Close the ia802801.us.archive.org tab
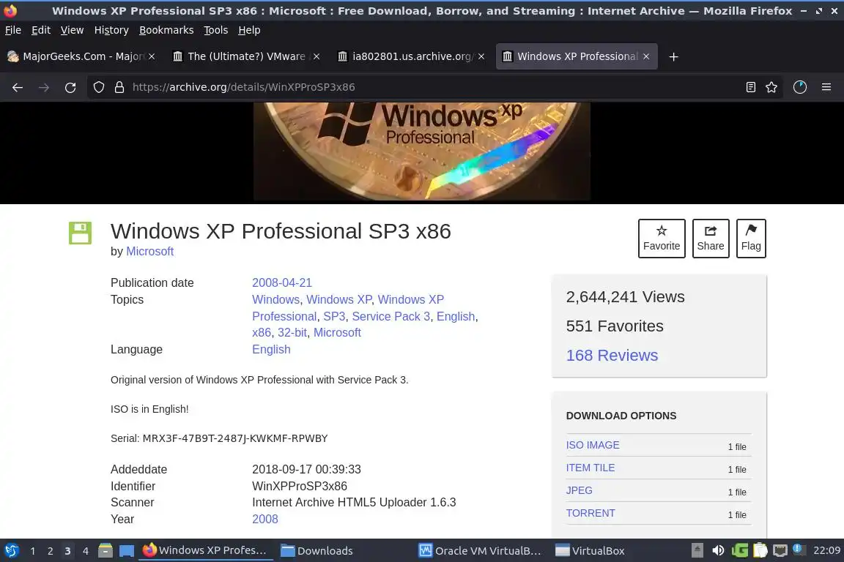The image size is (844, 562). click(x=481, y=56)
